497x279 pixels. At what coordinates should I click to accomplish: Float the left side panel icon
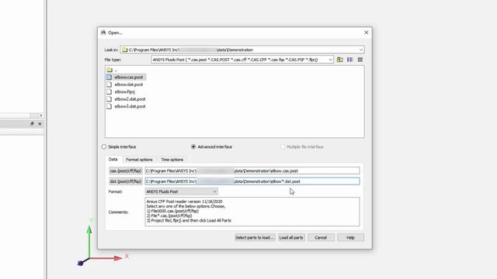[32, 124]
